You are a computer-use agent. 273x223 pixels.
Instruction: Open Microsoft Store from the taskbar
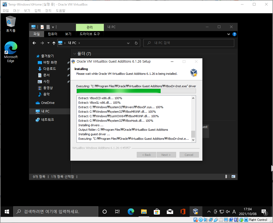click(157, 212)
